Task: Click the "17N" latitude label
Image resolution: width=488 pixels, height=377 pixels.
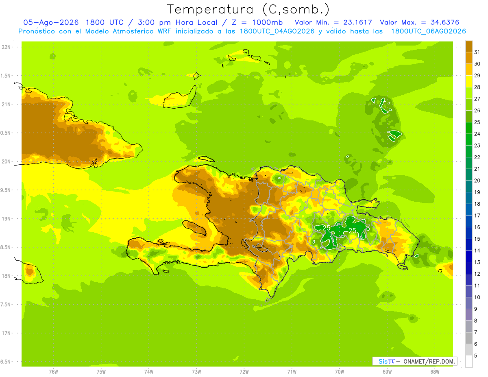Action: [x=6, y=333]
